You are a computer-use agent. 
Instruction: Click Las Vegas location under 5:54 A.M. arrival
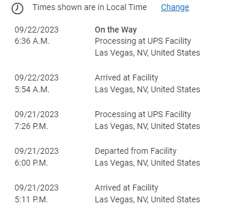[147, 89]
